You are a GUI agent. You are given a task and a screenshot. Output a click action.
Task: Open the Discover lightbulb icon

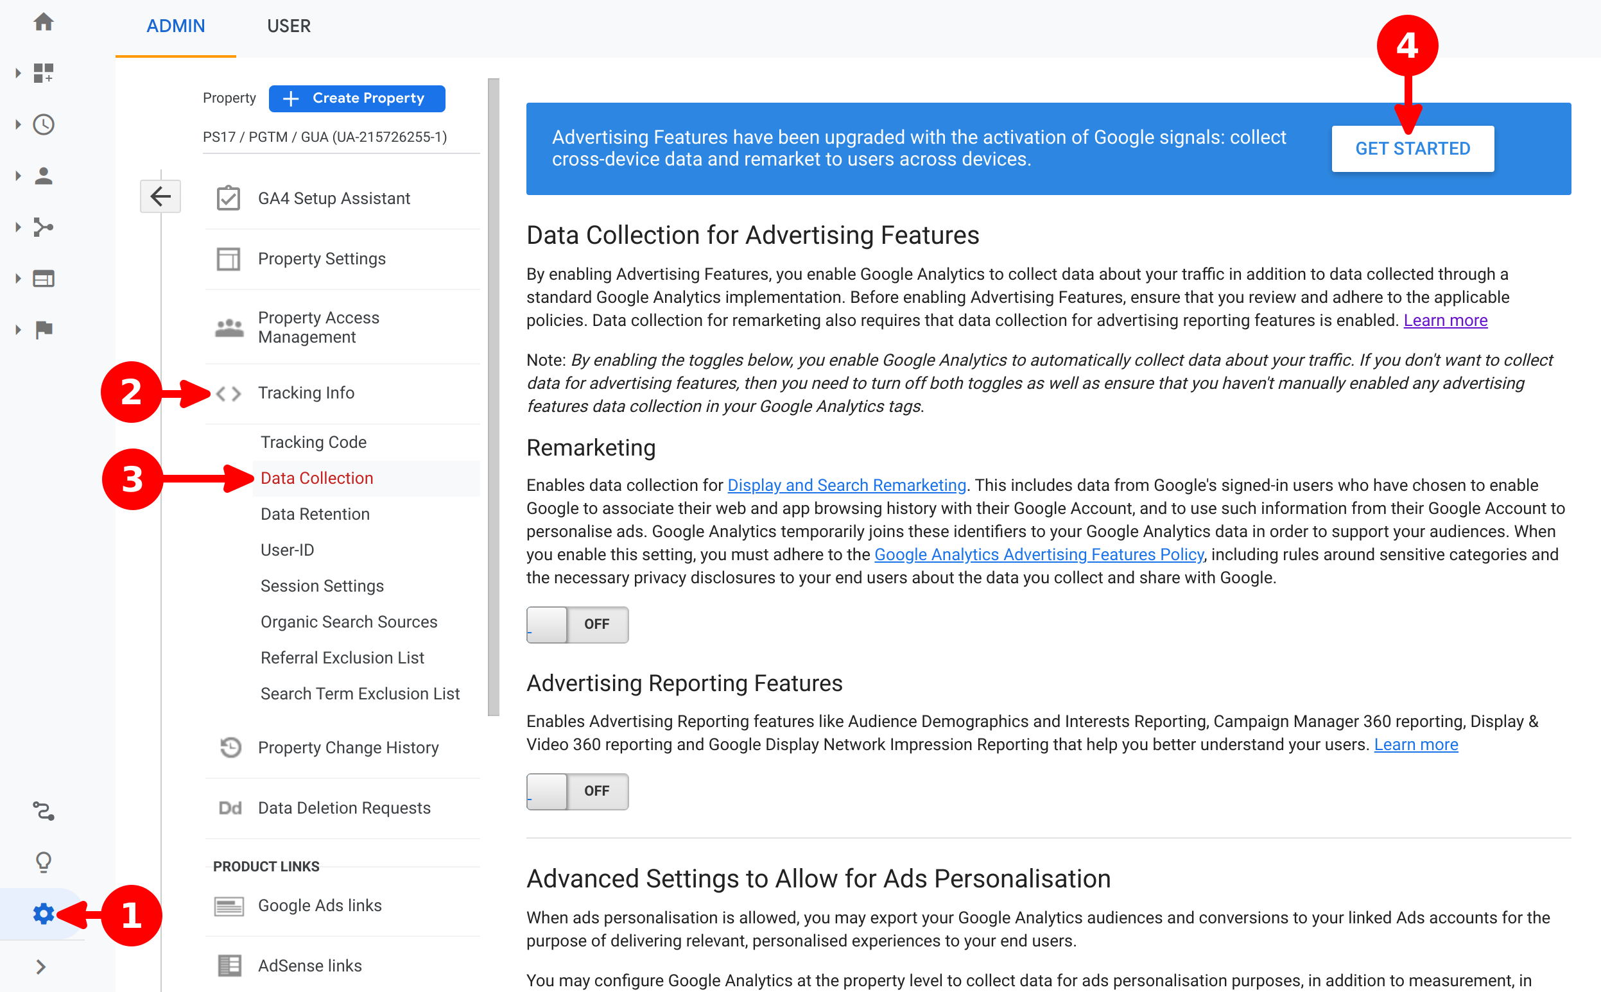click(x=43, y=862)
